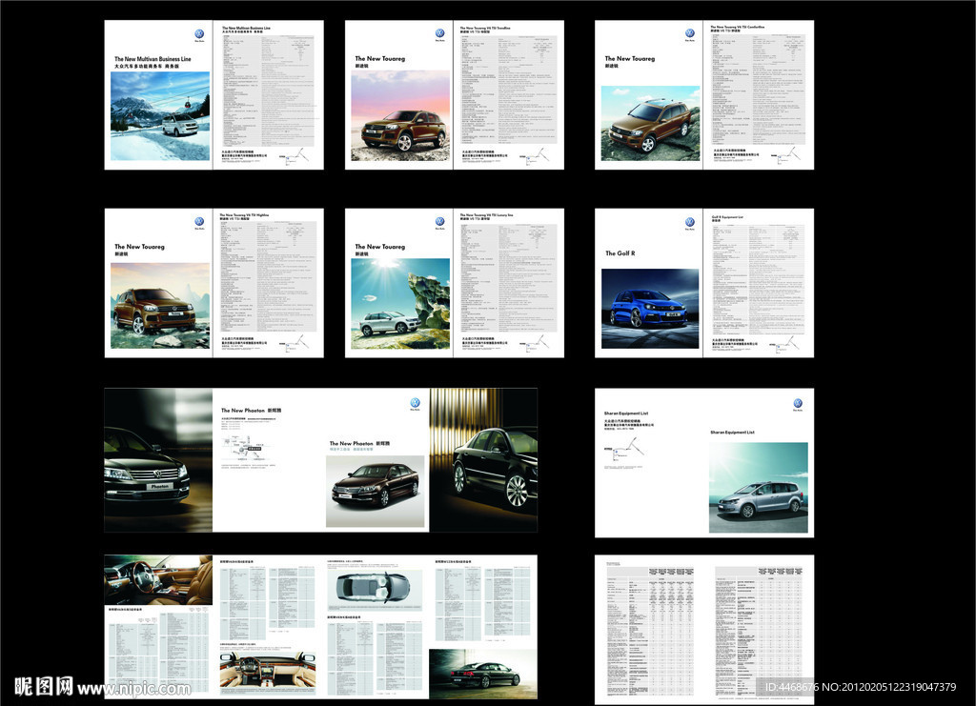The width and height of the screenshot is (976, 706).
Task: Select the Touareg climbing rocks photo
Action: 650,123
